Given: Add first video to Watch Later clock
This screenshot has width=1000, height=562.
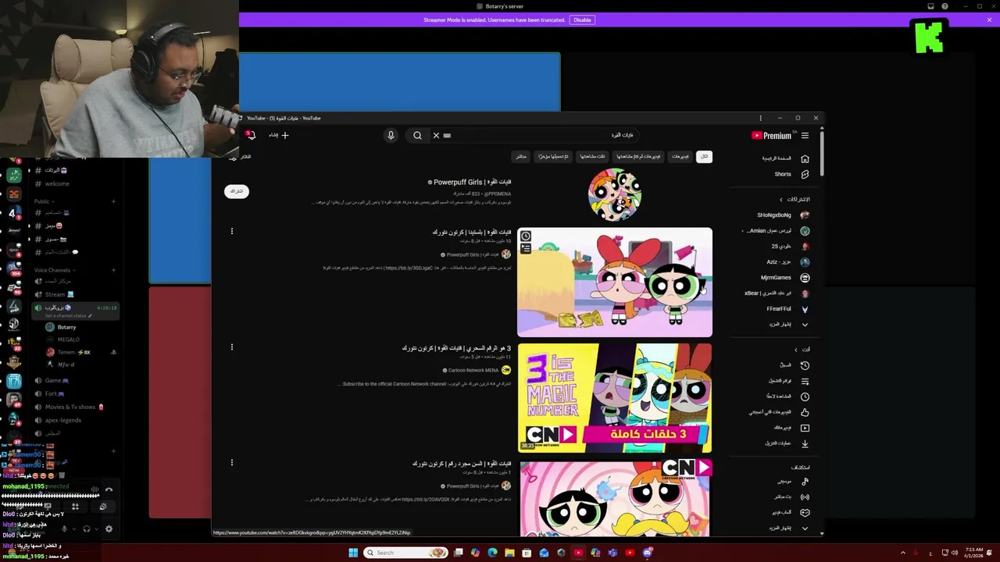Looking at the screenshot, I should 526,236.
